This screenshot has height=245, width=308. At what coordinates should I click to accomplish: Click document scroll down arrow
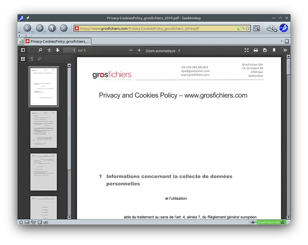[289, 217]
